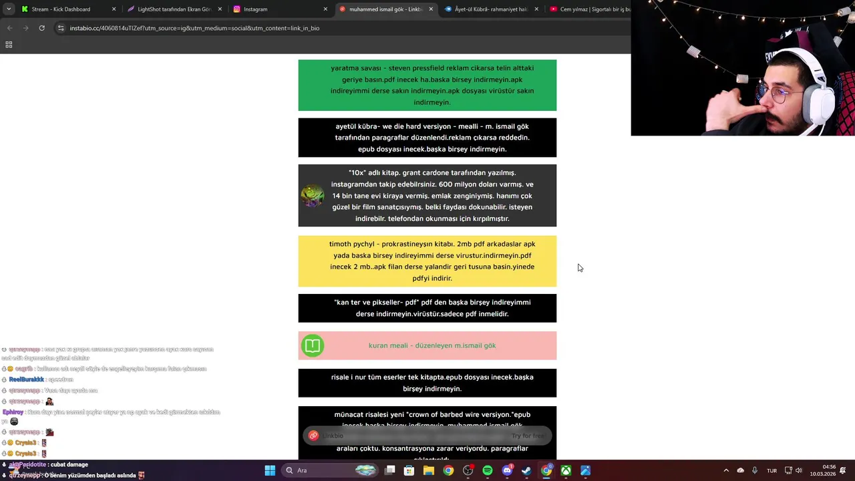The height and width of the screenshot is (481, 855).
Task: Close the Stream - Kick Dashboard tab
Action: coord(114,9)
